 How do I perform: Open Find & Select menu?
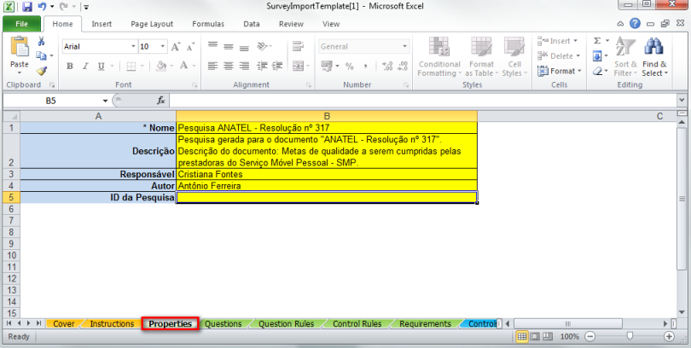[x=654, y=57]
